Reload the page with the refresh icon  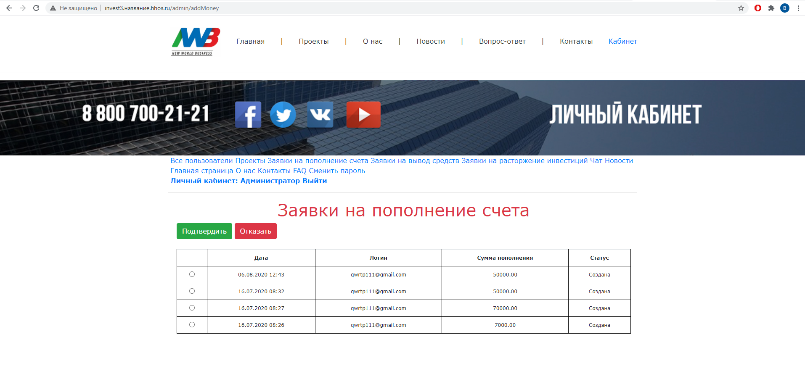pos(36,8)
